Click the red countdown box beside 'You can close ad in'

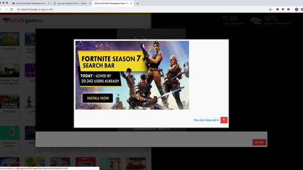[x=224, y=120]
